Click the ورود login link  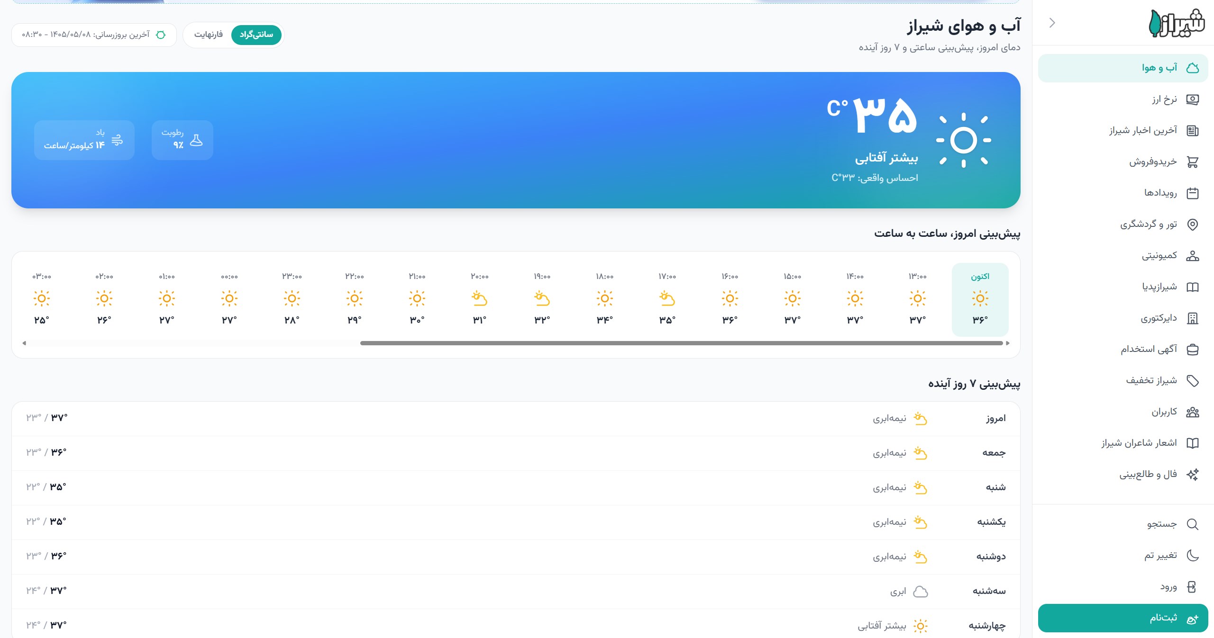[x=1123, y=587]
